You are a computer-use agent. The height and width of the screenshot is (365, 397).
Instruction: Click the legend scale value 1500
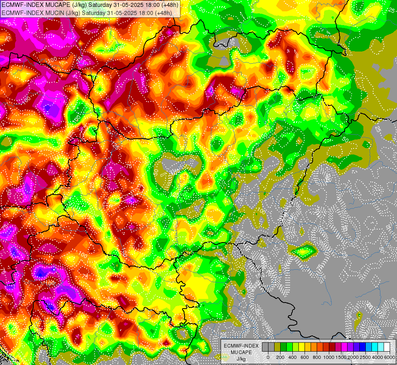pyautogui.click(x=341, y=357)
